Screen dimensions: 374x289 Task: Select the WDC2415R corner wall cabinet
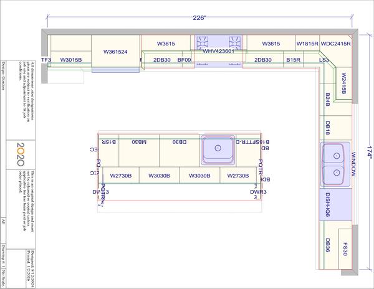[x=336, y=44]
